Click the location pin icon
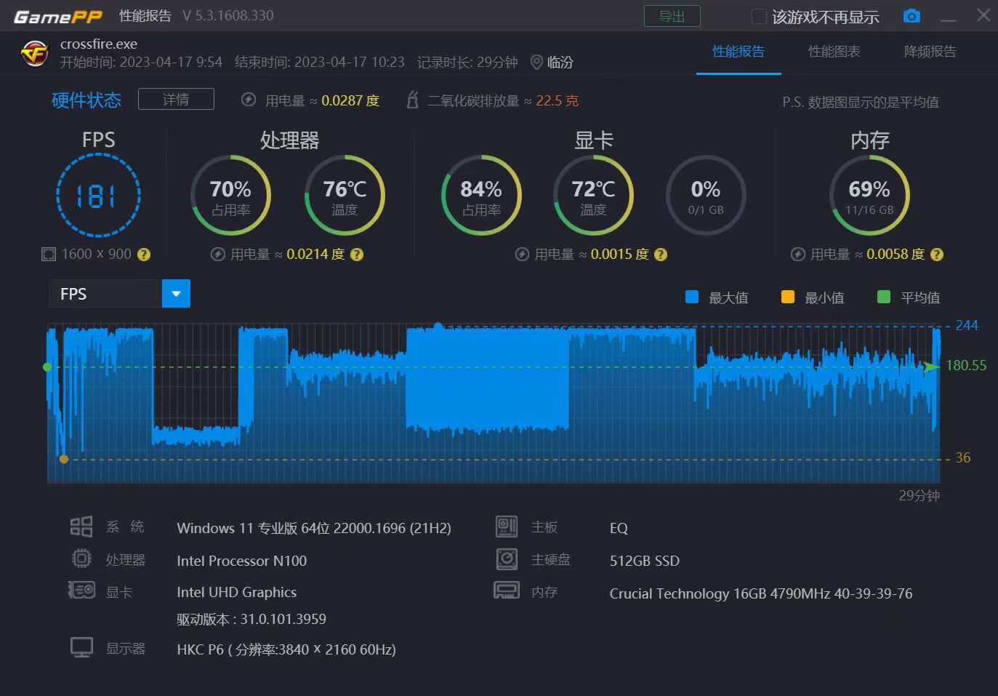Screen dimensions: 998x696 [536, 63]
